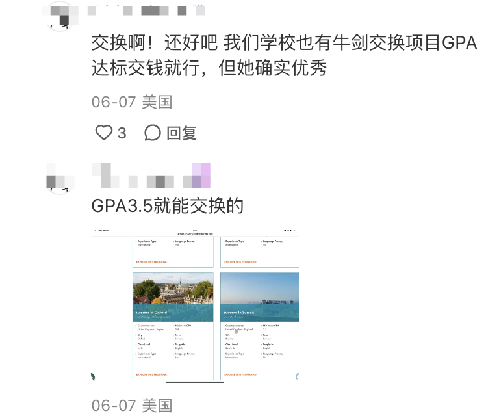Click the URL bar in embedded screenshot
This screenshot has height=420, width=499.
(195, 233)
